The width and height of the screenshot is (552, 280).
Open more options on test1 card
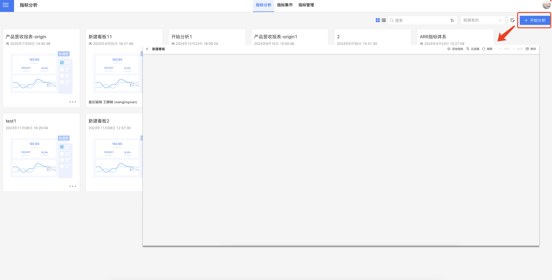pos(73,186)
